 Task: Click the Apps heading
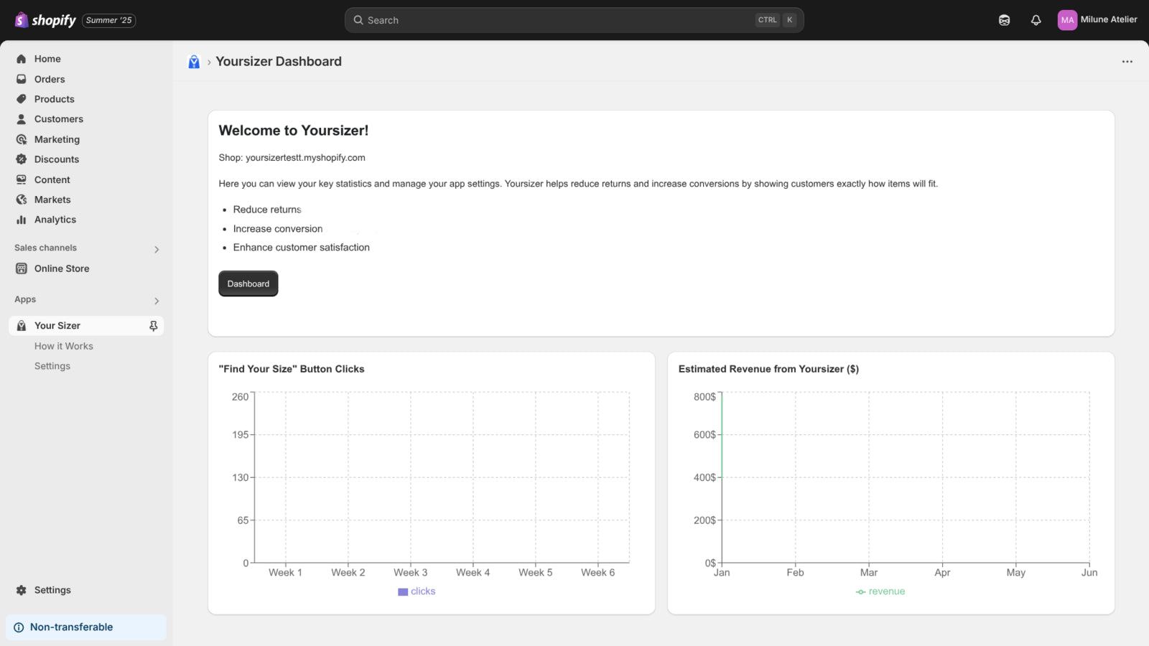coord(25,299)
